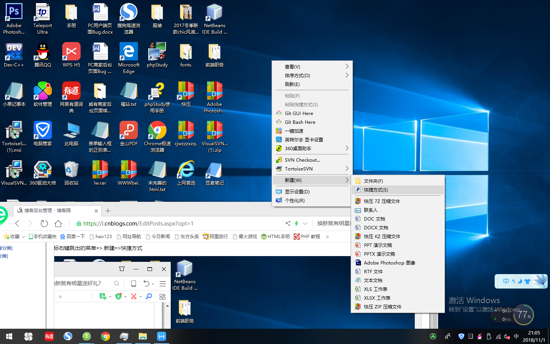Expand the TortoiseSVN submenu
The image size is (550, 344).
[x=312, y=169]
